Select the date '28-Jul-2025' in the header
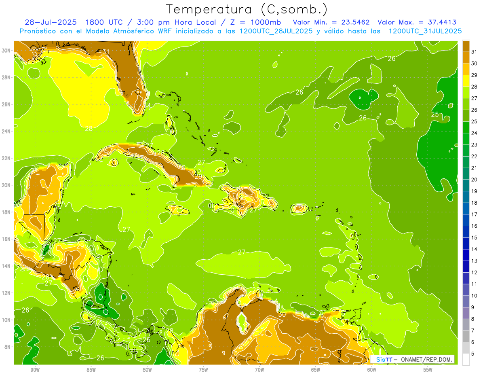The height and width of the screenshot is (375, 485). pyautogui.click(x=51, y=22)
